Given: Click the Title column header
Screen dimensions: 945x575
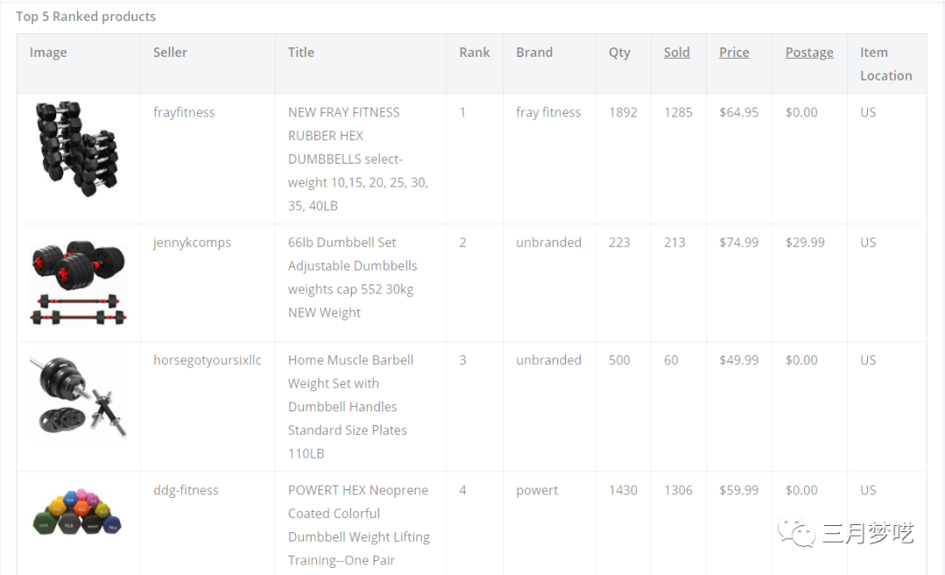Looking at the screenshot, I should (301, 53).
